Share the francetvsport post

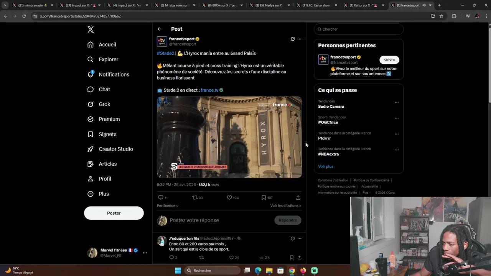pos(298,197)
